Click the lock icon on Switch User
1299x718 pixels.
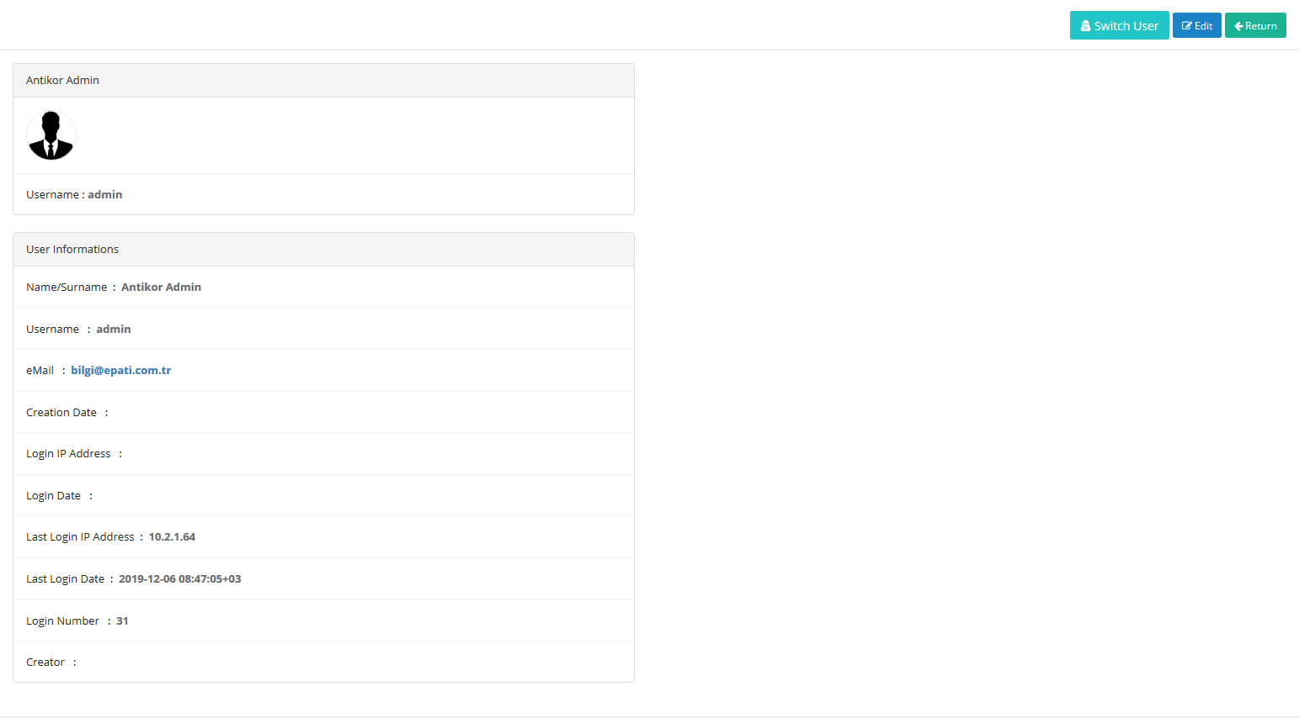click(x=1086, y=26)
